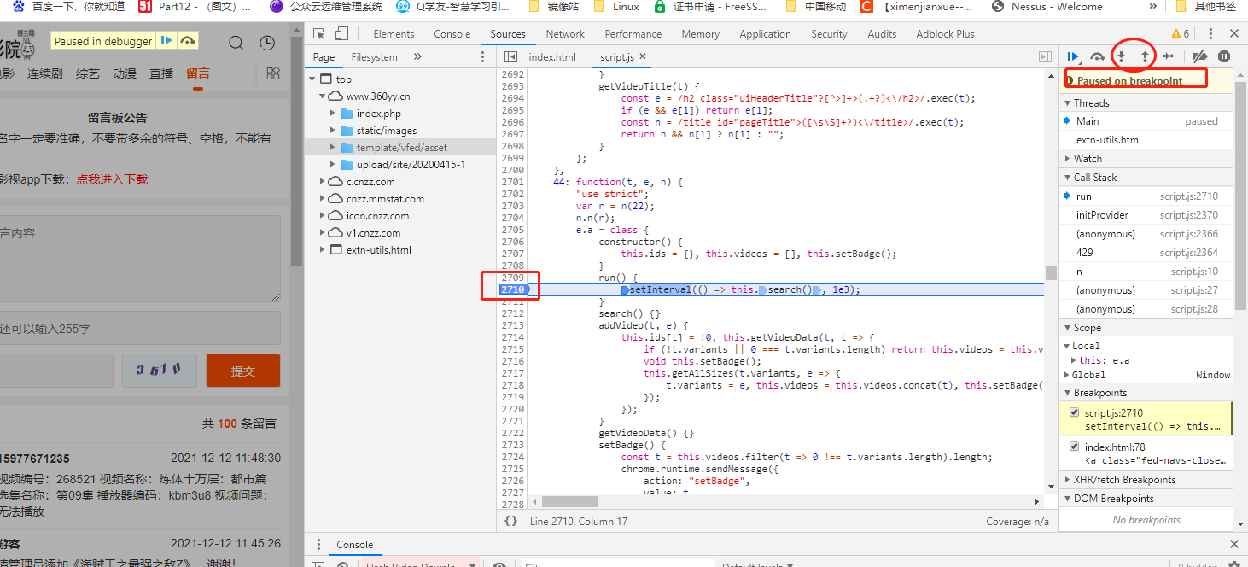The image size is (1248, 567).
Task: Hide navigator sidebar icon
Action: 510,57
